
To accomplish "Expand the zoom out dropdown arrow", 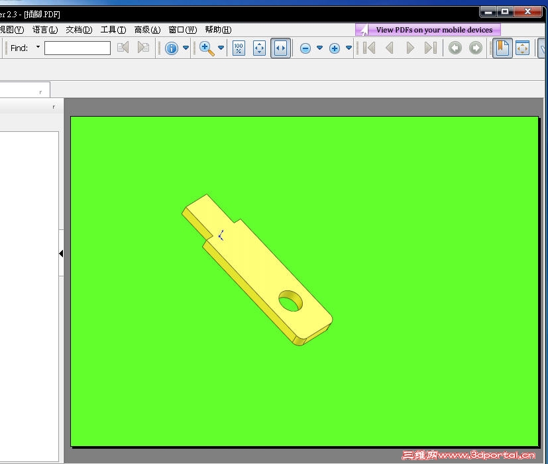I will pos(320,48).
